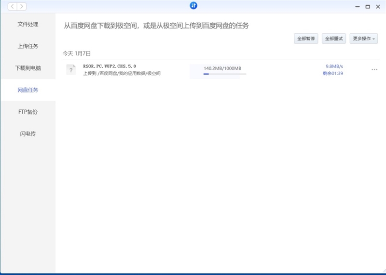Go to FTP备份 section
Image resolution: width=386 pixels, height=275 pixels.
28,112
